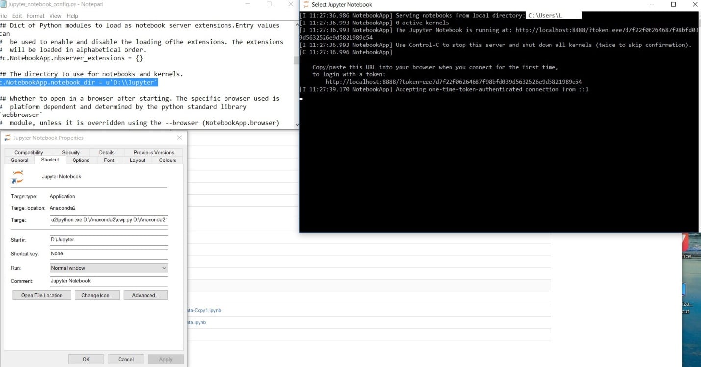Viewport: 701px width, 367px height.
Task: Open the ata-Copy1.ipynb notebook link
Action: [x=205, y=310]
